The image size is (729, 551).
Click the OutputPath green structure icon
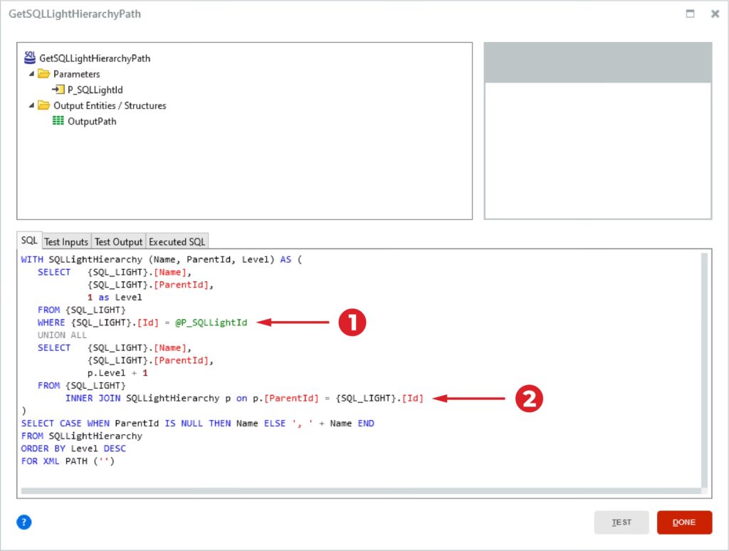coord(58,121)
